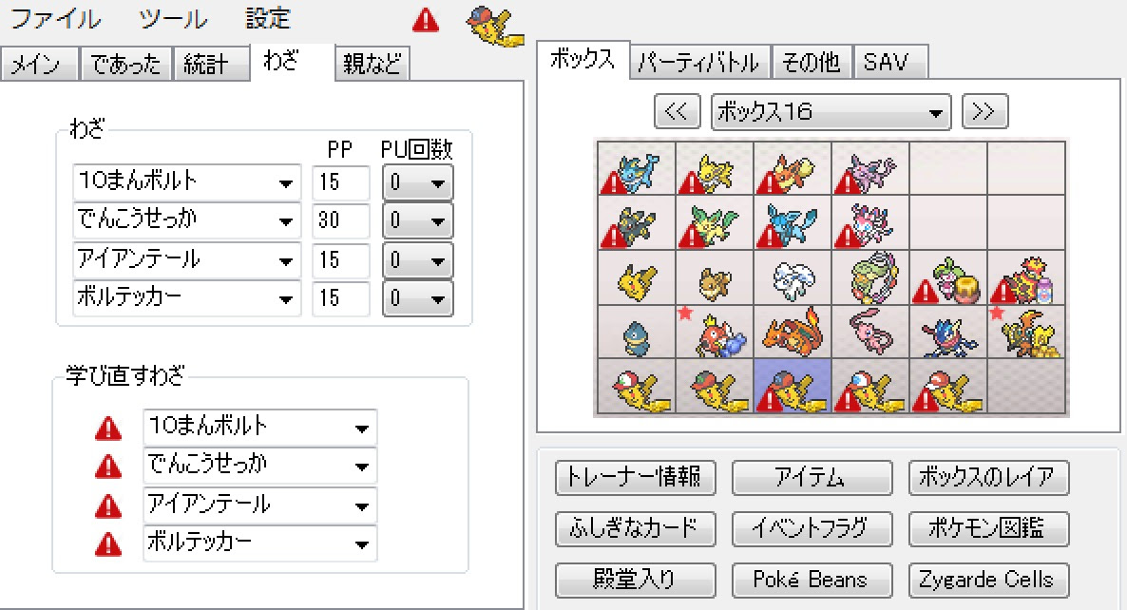Viewport: 1127px width, 610px height.
Task: Select the Rayquaza sprite in box
Action: 870,278
